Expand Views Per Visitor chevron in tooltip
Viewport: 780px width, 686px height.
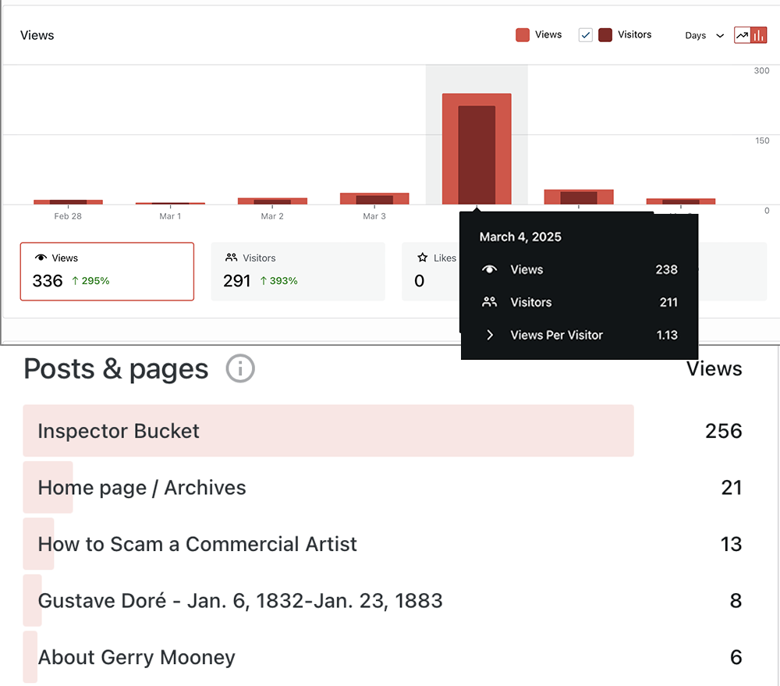(490, 336)
